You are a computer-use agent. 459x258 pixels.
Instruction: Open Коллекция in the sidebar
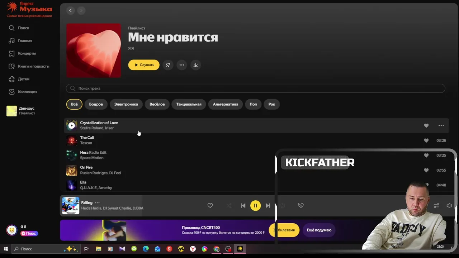tap(23, 92)
